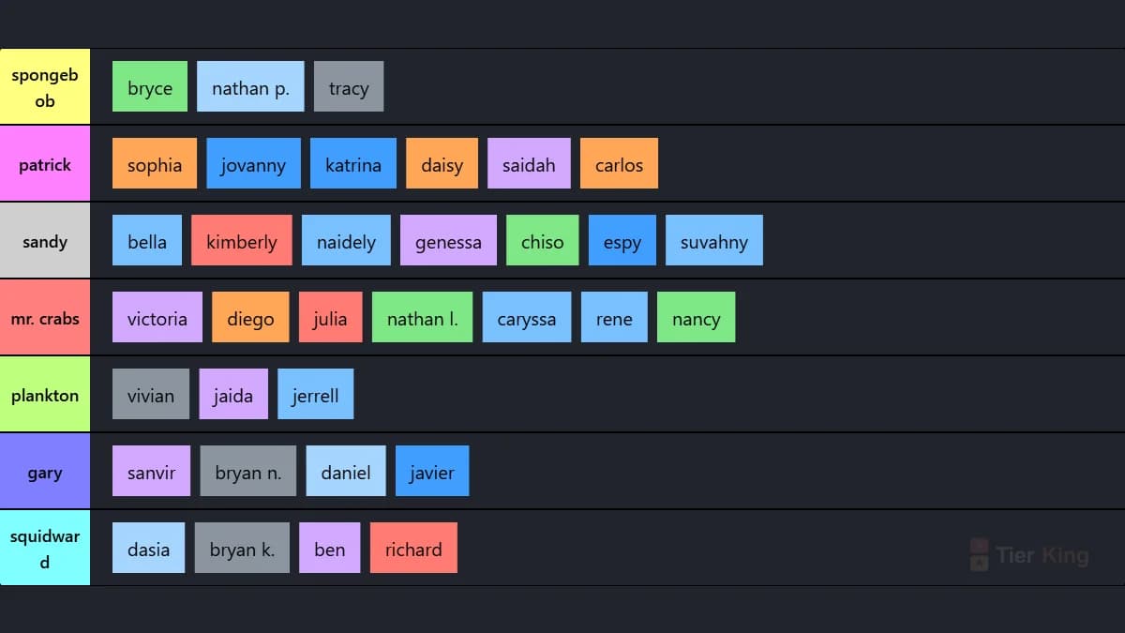This screenshot has height=633, width=1125.
Task: Click the nancy tile in mr. crabs row
Action: (697, 318)
